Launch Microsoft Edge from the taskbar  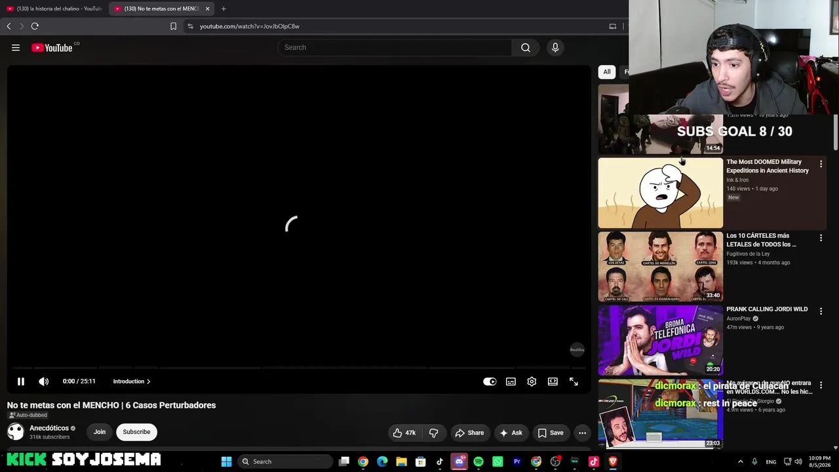pyautogui.click(x=382, y=462)
